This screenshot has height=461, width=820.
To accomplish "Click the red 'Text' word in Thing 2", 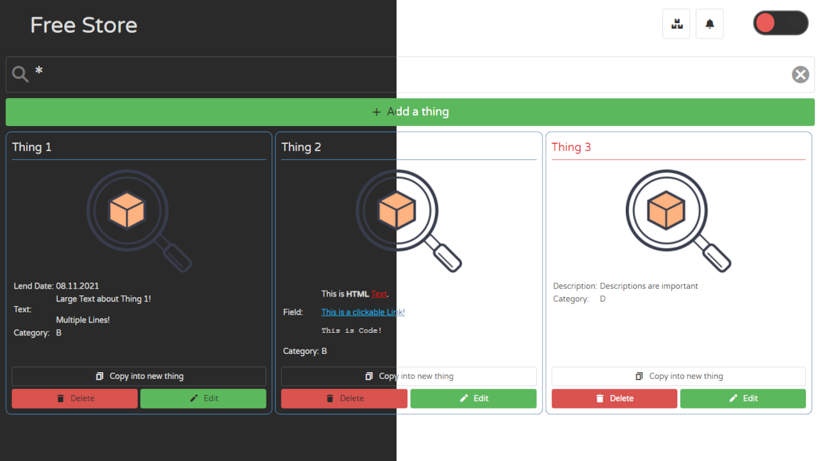I will point(379,294).
